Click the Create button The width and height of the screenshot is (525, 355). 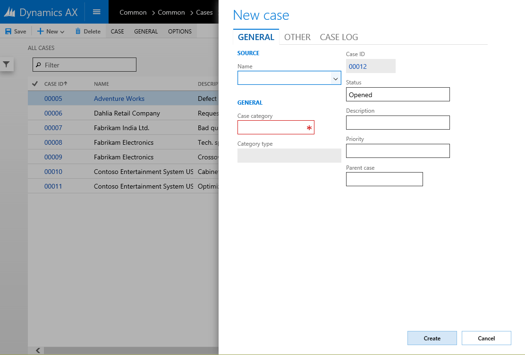pos(432,338)
